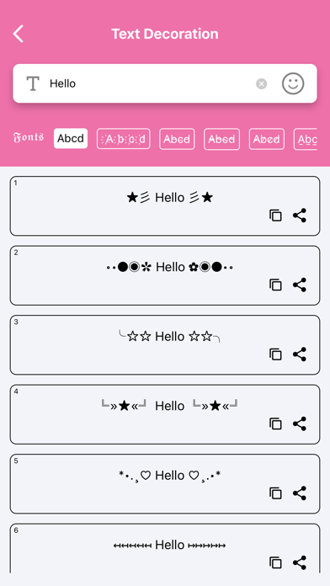Share decoration number 1

click(300, 216)
